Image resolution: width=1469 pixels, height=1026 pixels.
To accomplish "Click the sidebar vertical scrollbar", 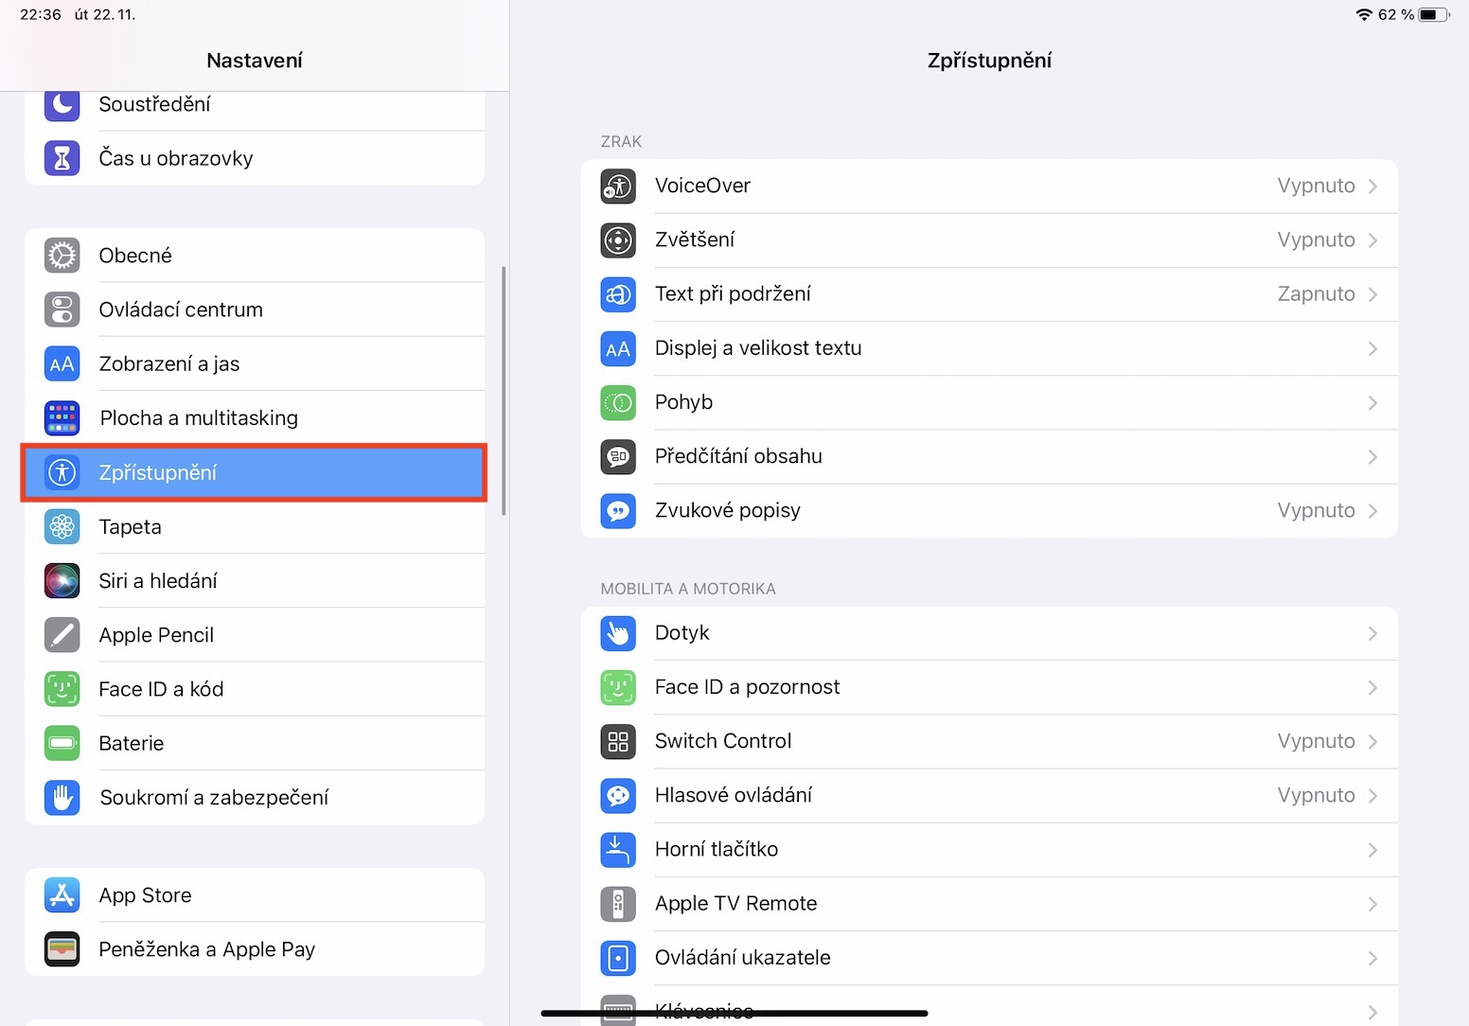I will pos(504,390).
